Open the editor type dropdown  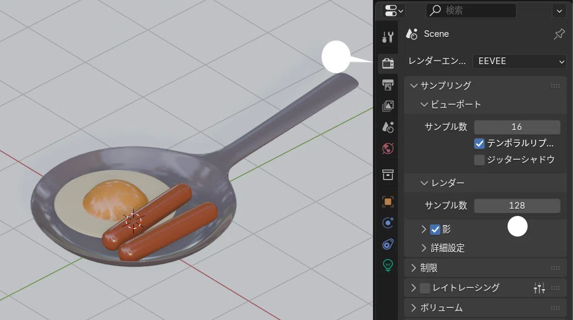coord(393,10)
